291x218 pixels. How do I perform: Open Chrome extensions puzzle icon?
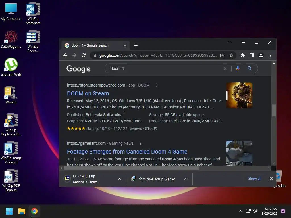click(243, 55)
